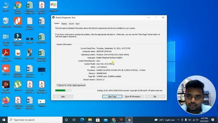Switch to the Input tab
Viewport: 218px width, 123px height.
point(77,24)
